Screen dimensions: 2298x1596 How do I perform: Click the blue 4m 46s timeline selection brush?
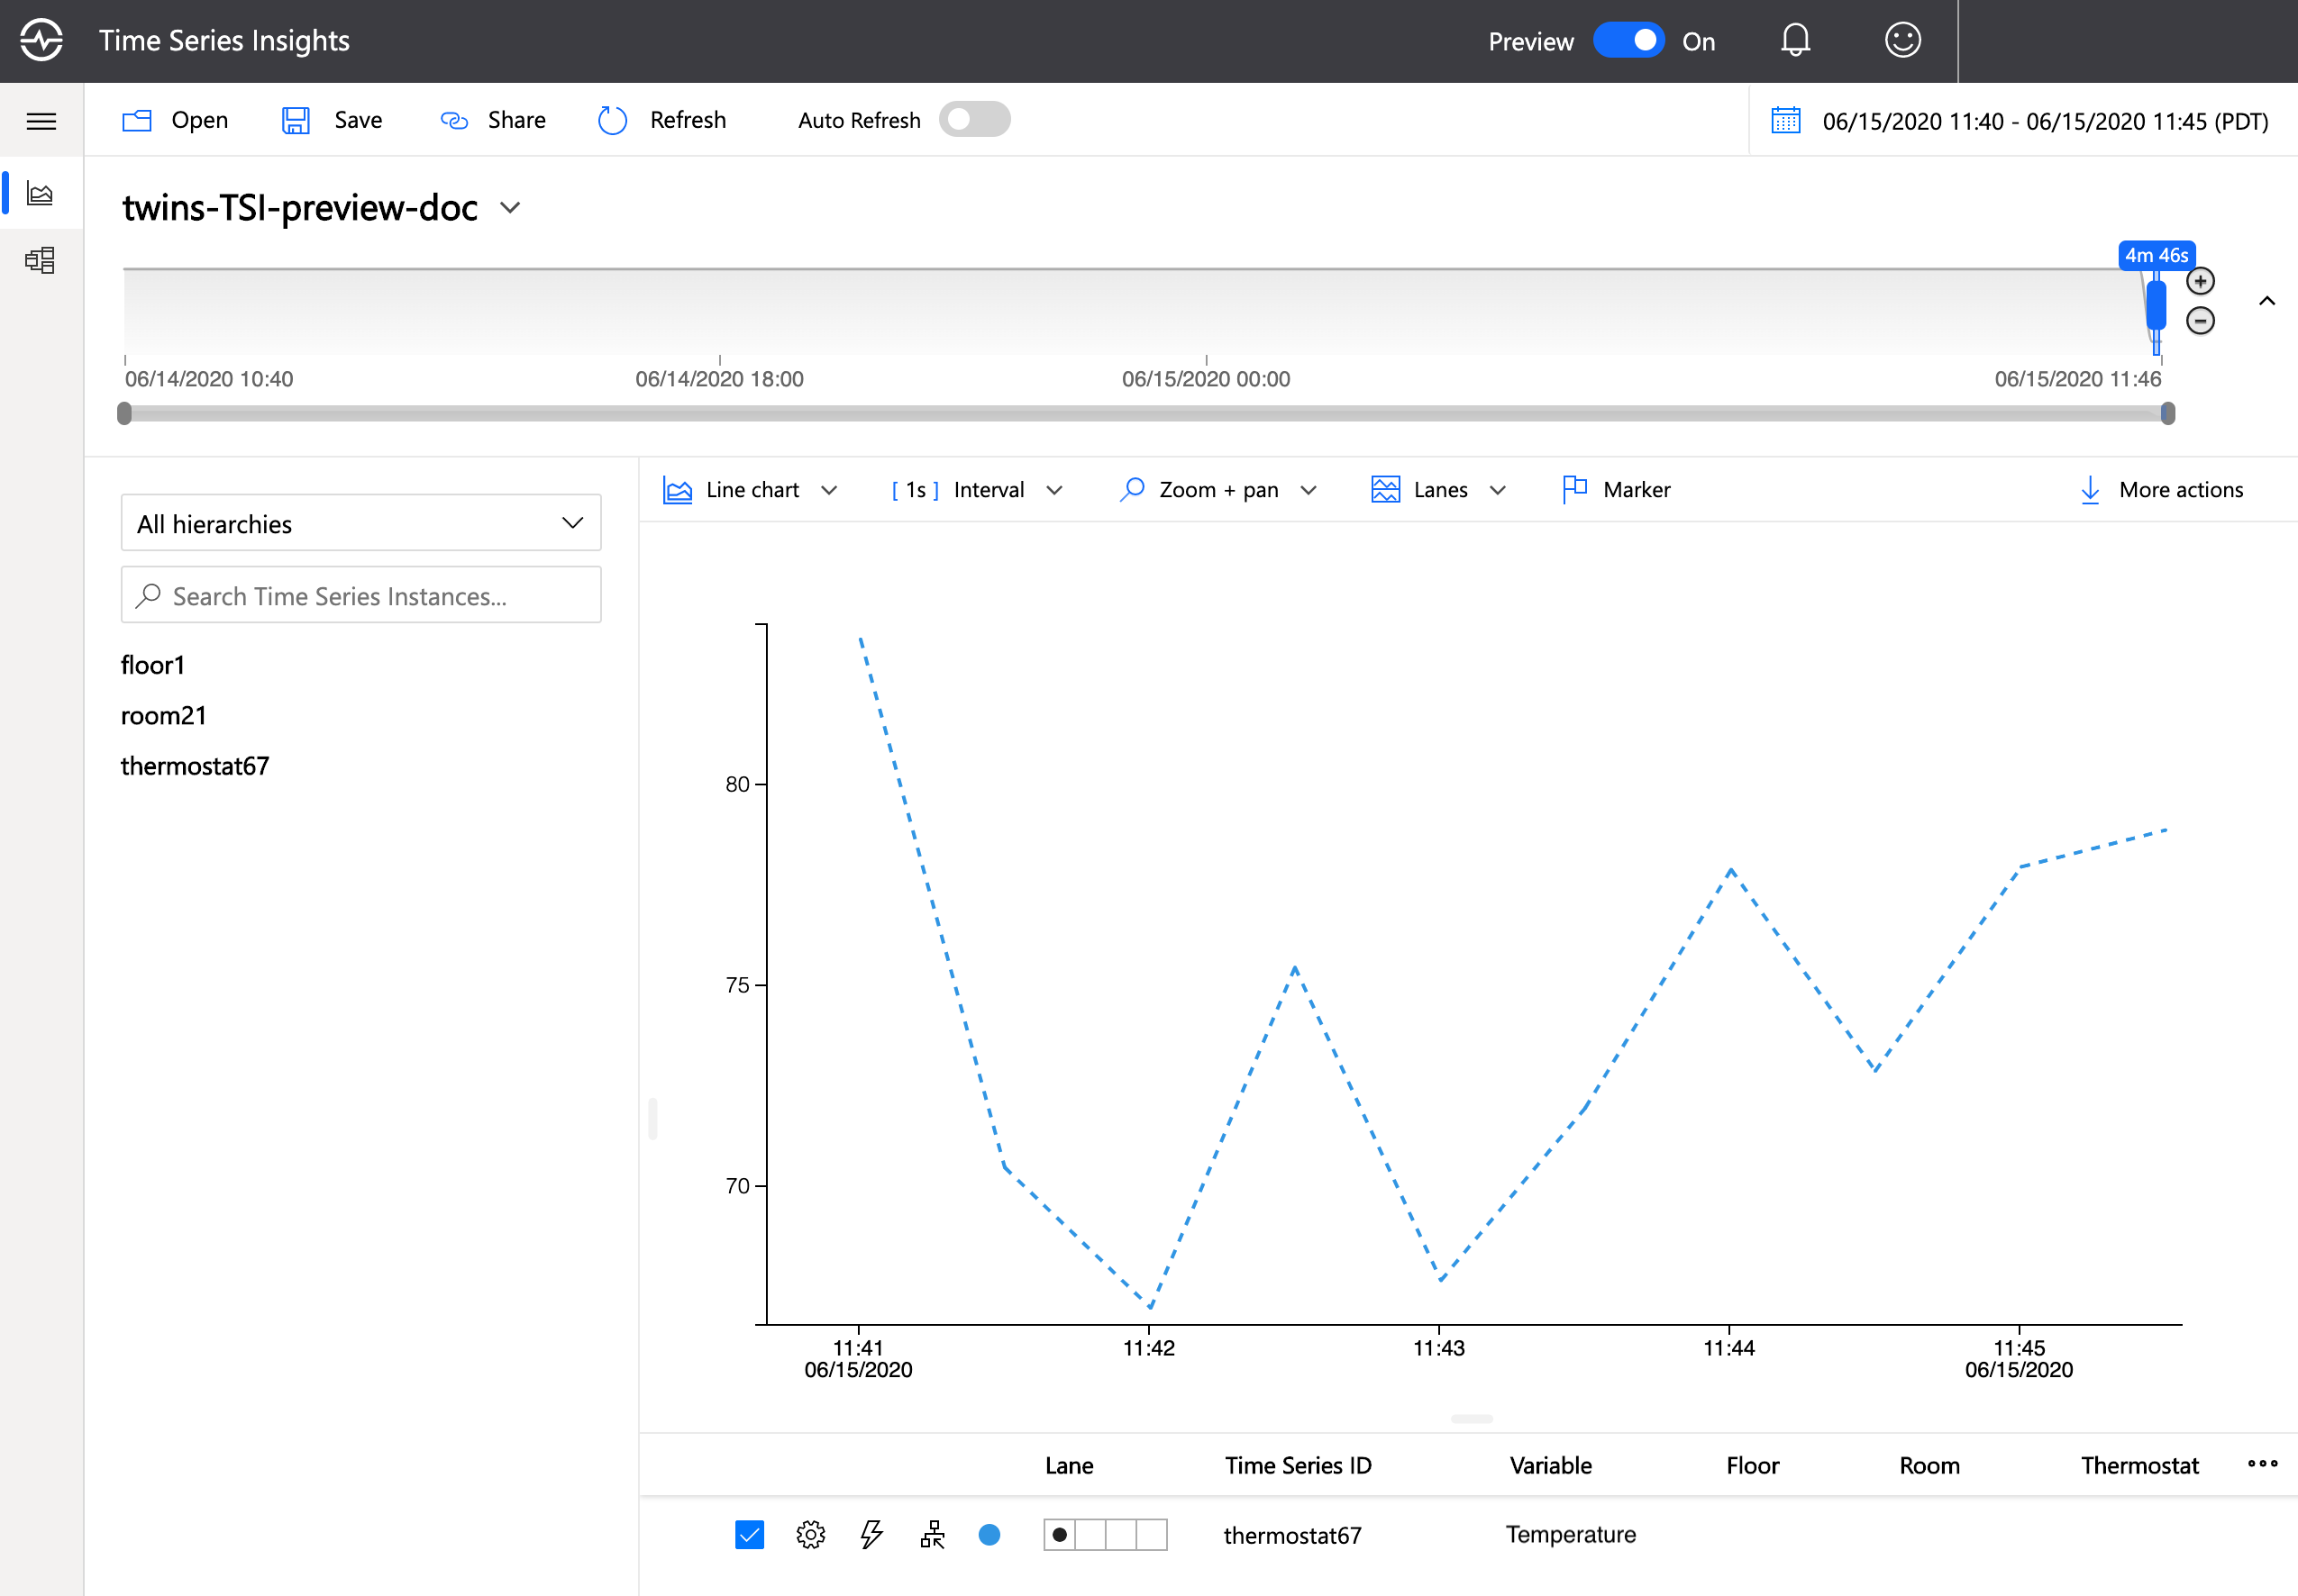[2156, 306]
